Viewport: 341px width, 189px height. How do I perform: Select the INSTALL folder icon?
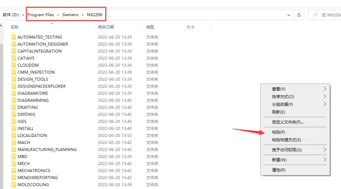(14, 128)
